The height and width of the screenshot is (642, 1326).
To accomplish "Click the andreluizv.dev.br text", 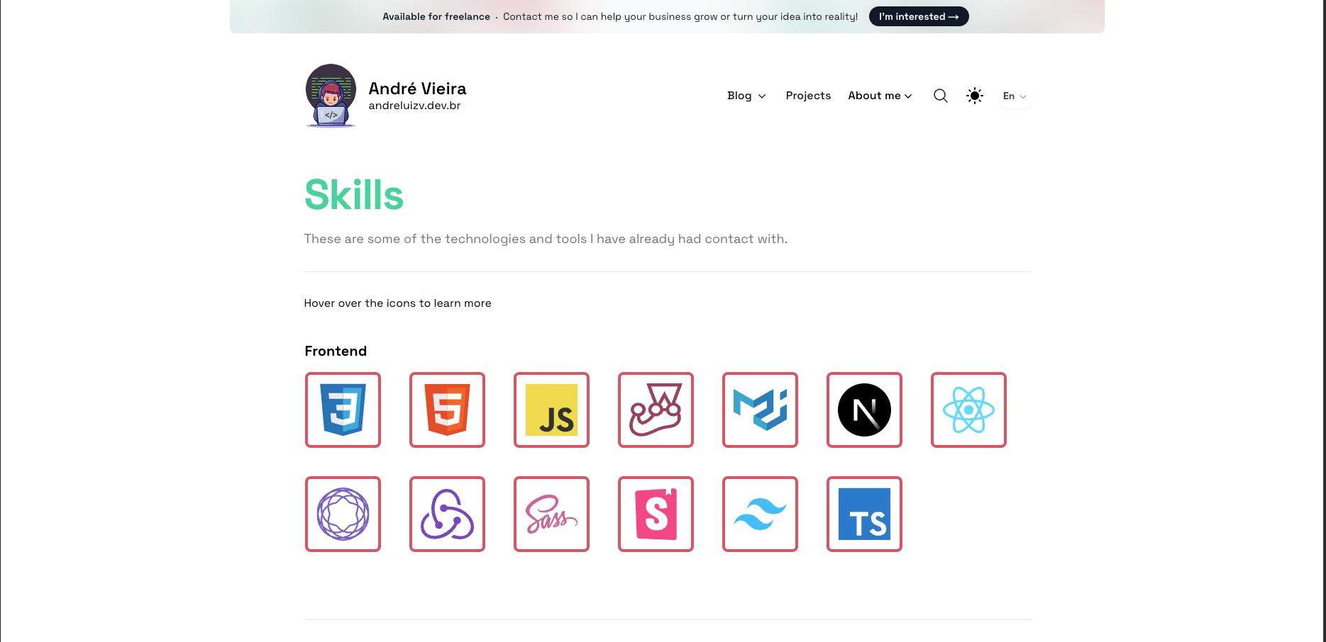I will pos(414,106).
